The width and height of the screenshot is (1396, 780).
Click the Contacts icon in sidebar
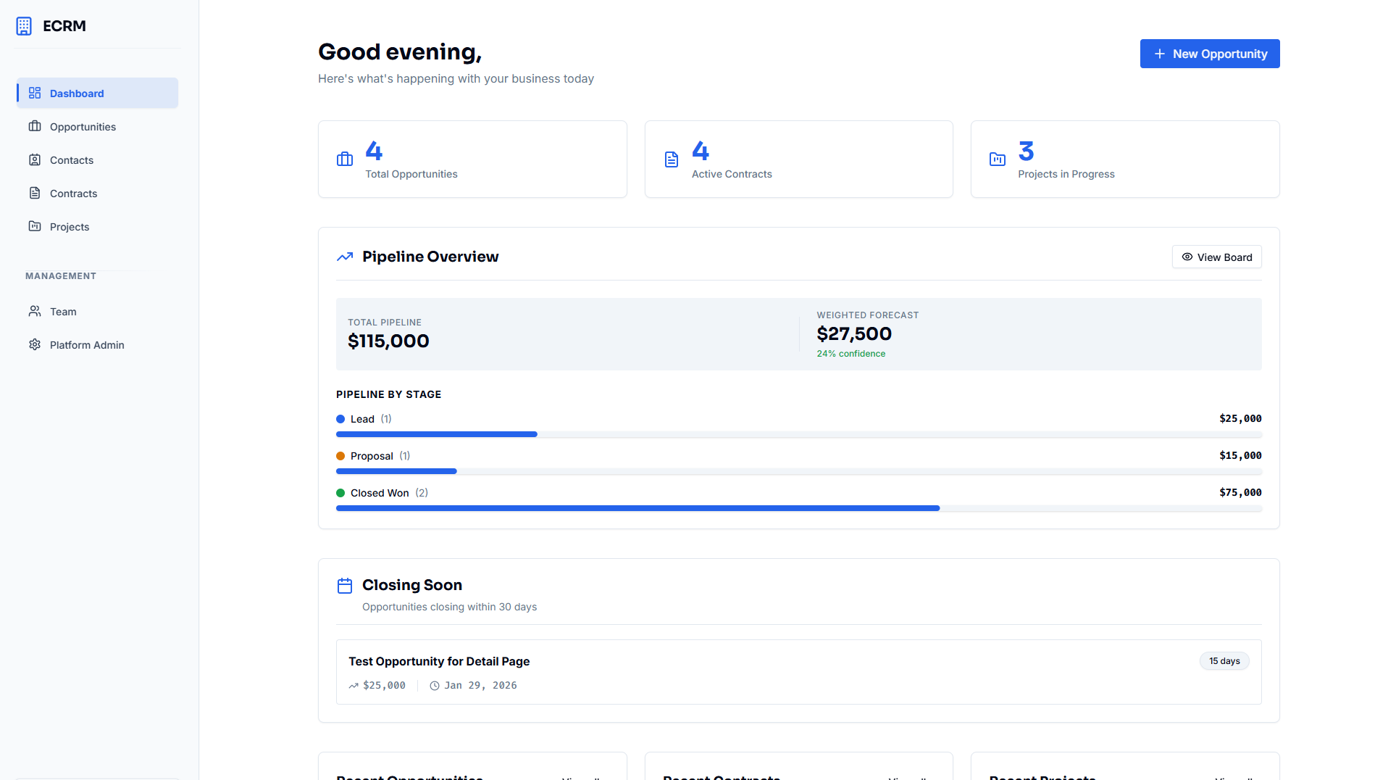tap(35, 160)
